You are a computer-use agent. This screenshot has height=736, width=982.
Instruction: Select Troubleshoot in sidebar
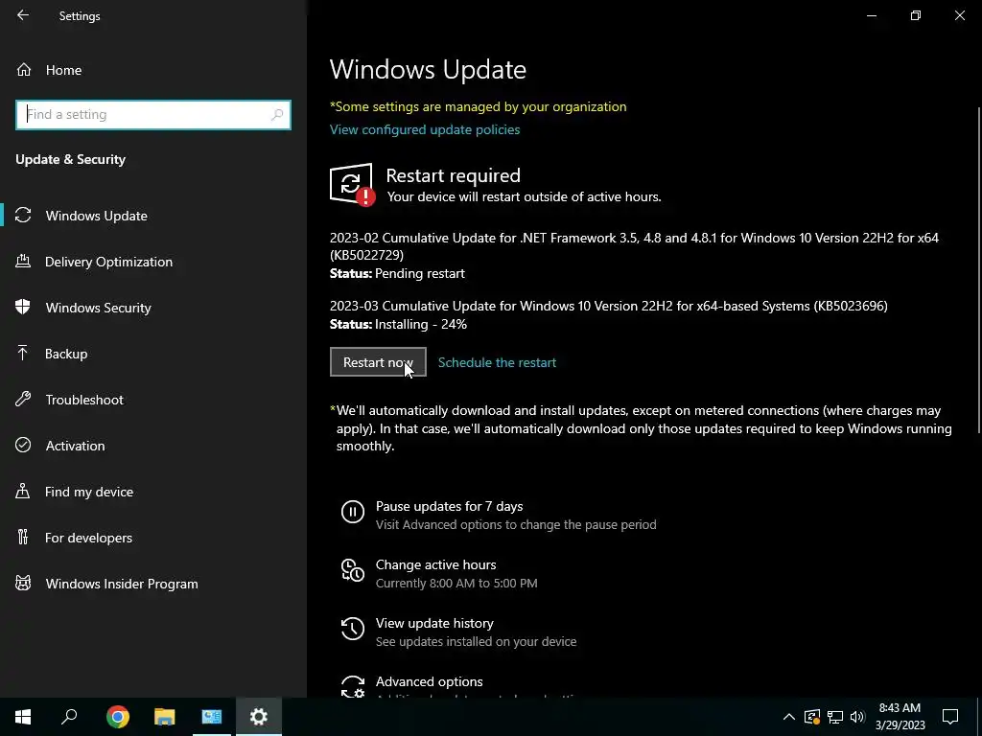[x=153, y=400]
